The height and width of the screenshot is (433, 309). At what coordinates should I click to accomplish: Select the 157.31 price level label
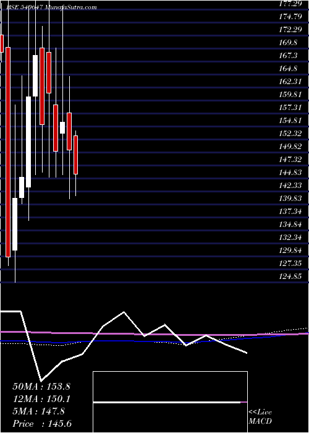tap(290, 108)
